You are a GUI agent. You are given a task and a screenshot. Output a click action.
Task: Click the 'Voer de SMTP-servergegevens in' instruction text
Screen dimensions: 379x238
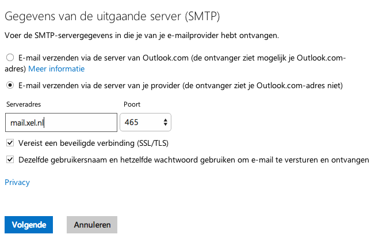pos(141,36)
